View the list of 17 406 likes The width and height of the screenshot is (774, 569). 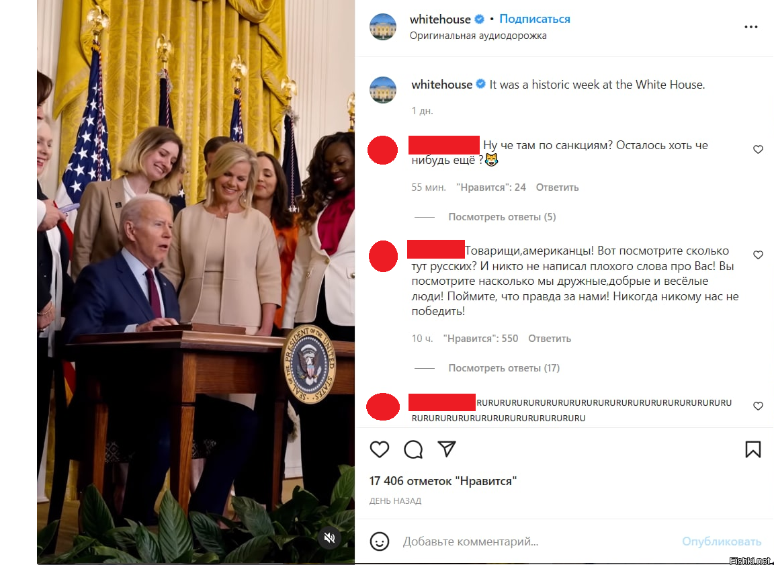pyautogui.click(x=443, y=481)
